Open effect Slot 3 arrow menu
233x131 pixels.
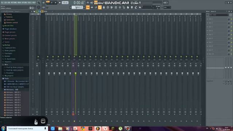coord(208,27)
